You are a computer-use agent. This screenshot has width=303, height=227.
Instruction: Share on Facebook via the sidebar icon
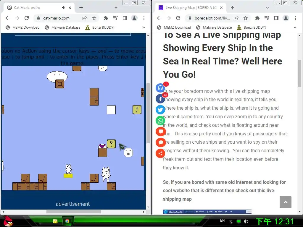point(160,99)
